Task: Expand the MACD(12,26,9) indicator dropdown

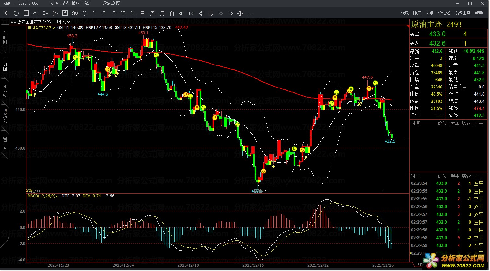Action: click(x=43, y=196)
